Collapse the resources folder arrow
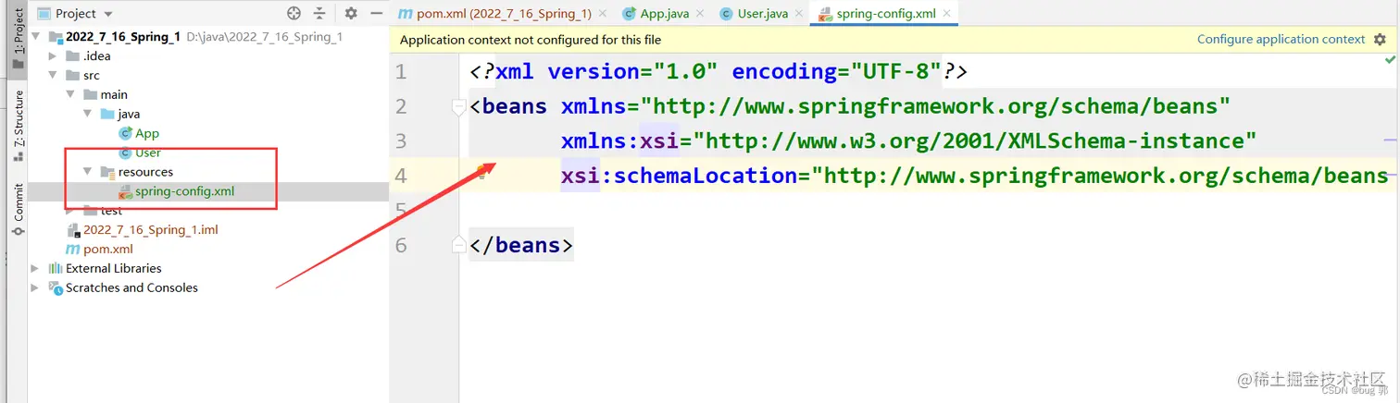The height and width of the screenshot is (403, 1400). 87,172
